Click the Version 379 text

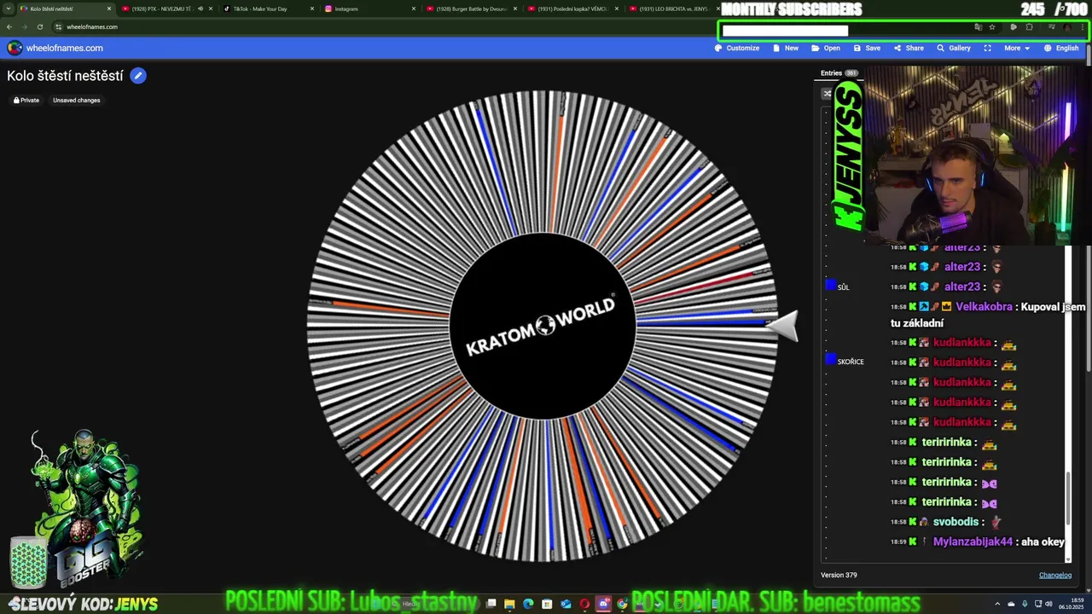pos(839,575)
